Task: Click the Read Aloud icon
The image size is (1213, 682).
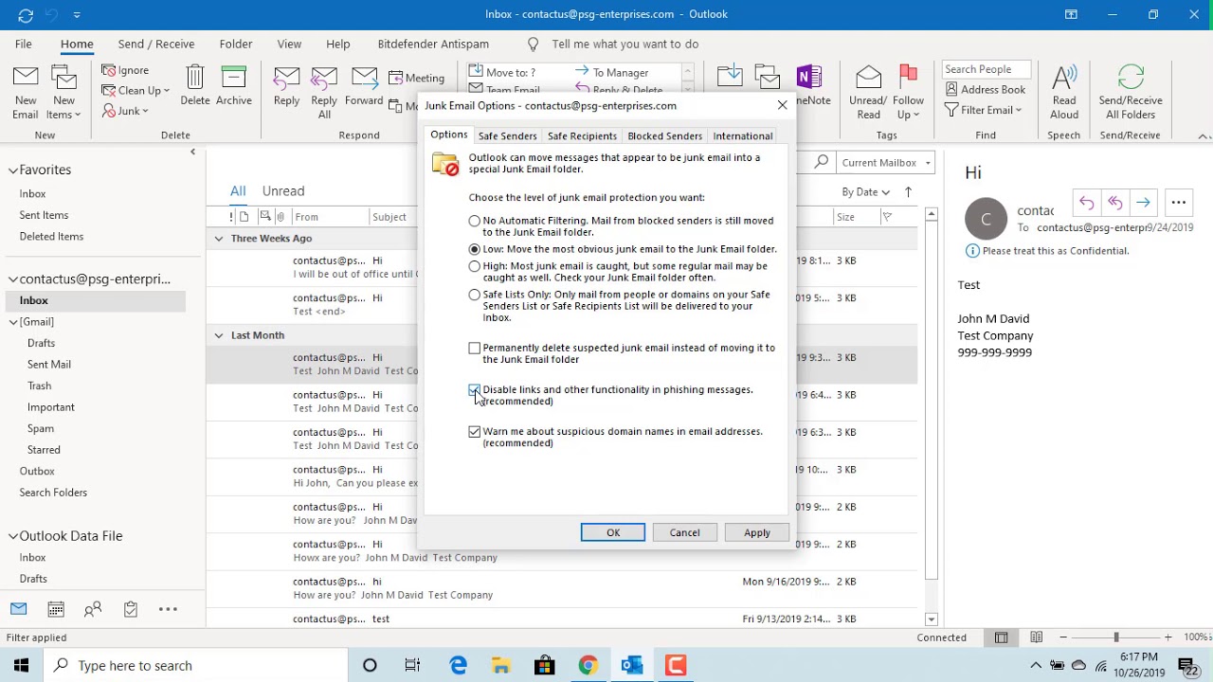Action: (1064, 94)
